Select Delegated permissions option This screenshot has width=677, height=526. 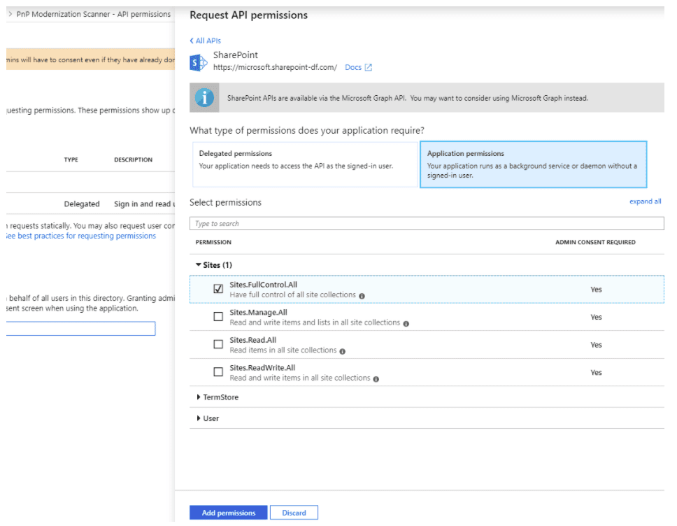305,164
